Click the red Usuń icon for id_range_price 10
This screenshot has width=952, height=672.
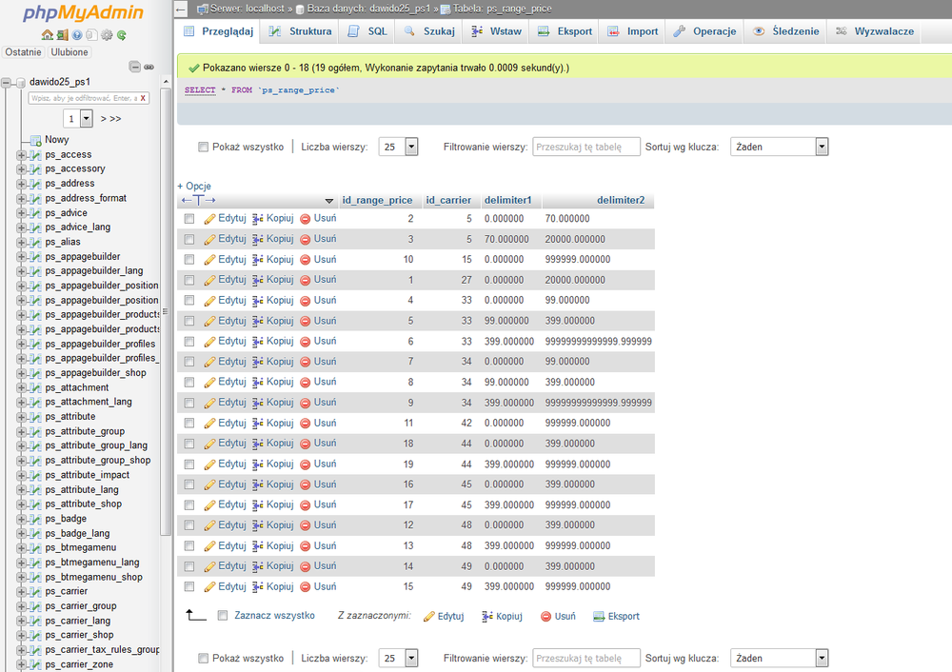[x=306, y=260]
